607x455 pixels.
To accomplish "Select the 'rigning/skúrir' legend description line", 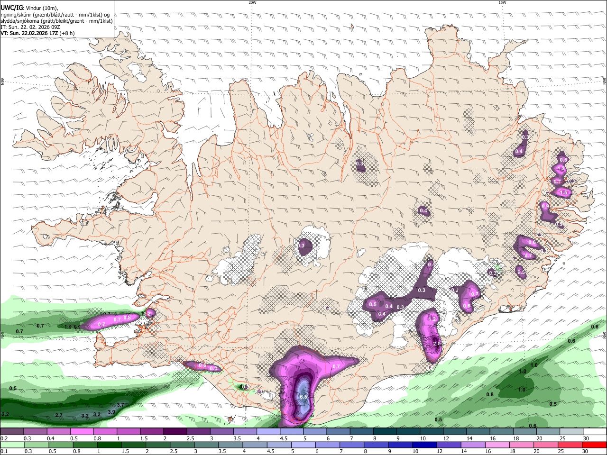I will [x=55, y=15].
